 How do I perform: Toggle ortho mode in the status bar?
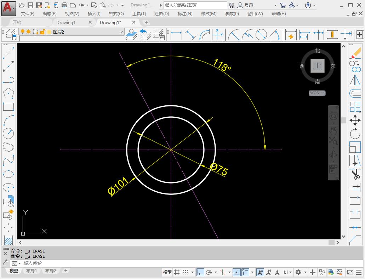(x=200, y=272)
